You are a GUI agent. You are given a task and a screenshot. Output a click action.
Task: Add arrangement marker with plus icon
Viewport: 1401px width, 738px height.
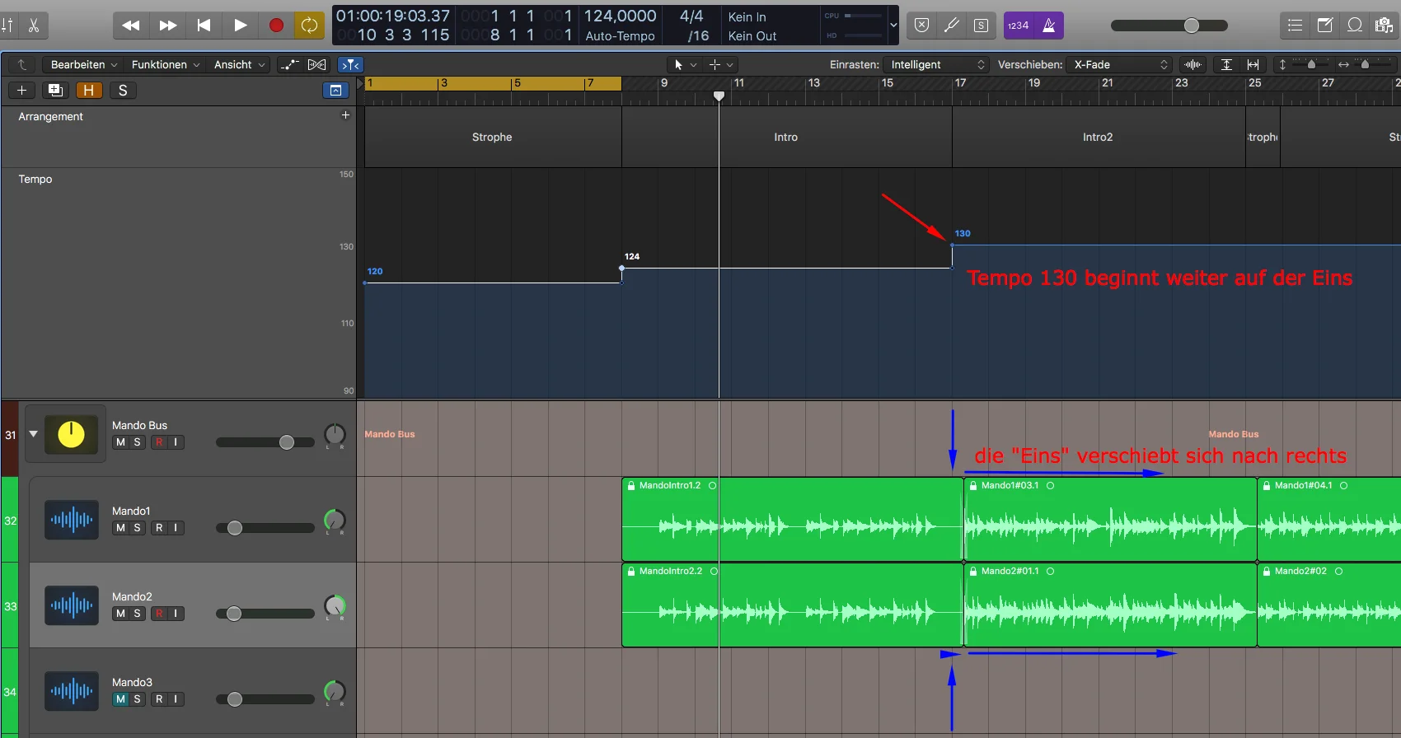click(345, 115)
